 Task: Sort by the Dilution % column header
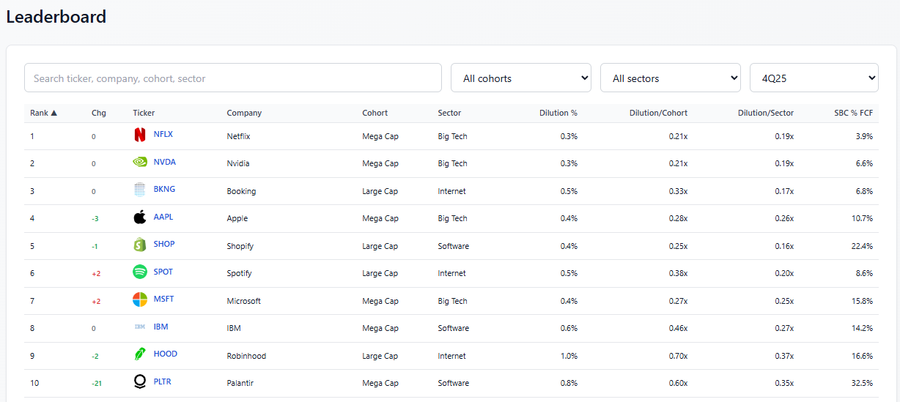[x=558, y=113]
